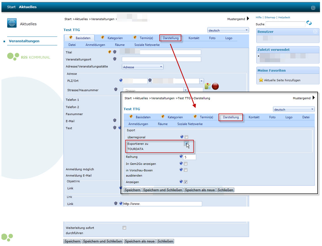This screenshot has height=246, width=322.
Task: Click warning icon on main form Kategorien tab
Action: 103,37
